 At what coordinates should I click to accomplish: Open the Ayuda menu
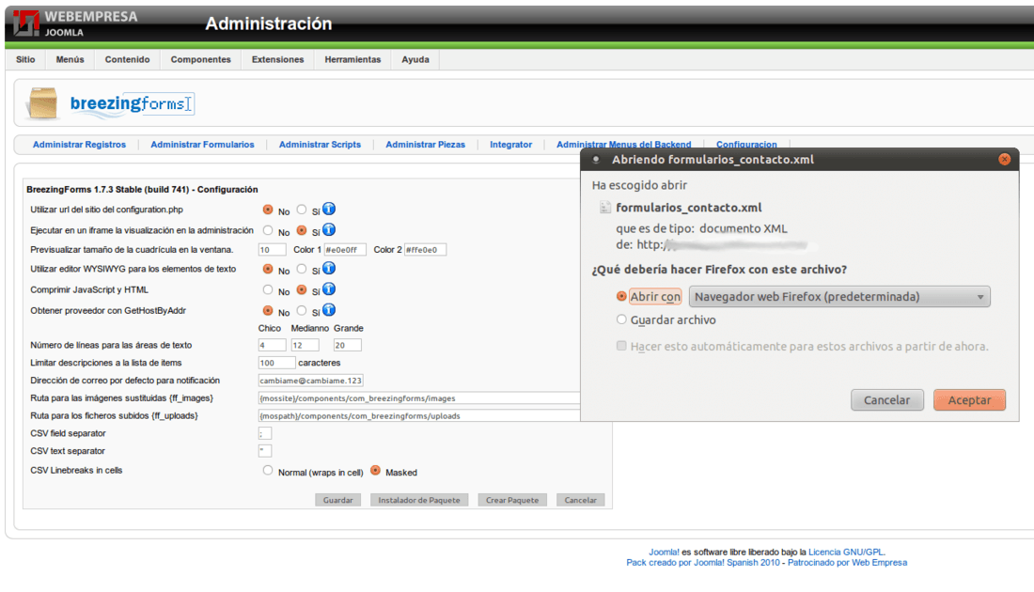(x=415, y=59)
